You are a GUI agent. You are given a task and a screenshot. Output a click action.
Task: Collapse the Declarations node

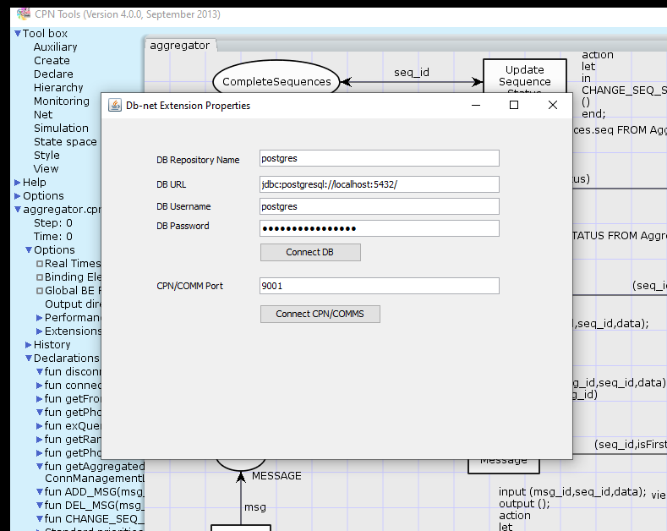[x=29, y=359]
